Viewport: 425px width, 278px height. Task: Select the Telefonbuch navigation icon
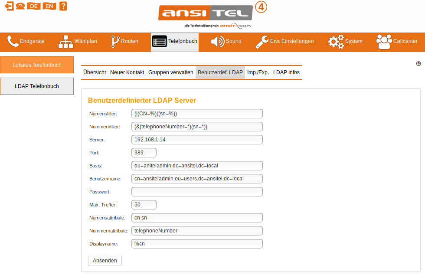tap(159, 42)
